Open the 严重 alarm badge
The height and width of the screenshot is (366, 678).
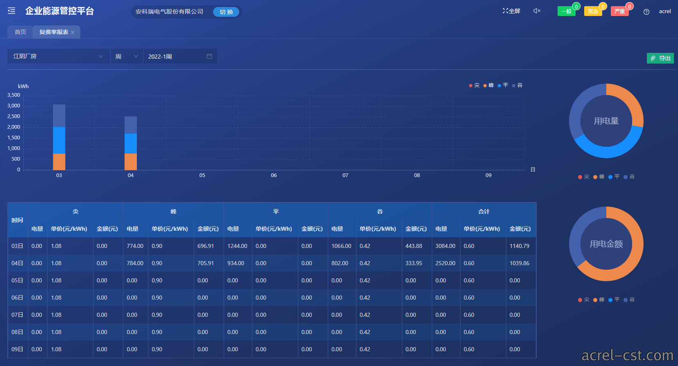coord(620,11)
